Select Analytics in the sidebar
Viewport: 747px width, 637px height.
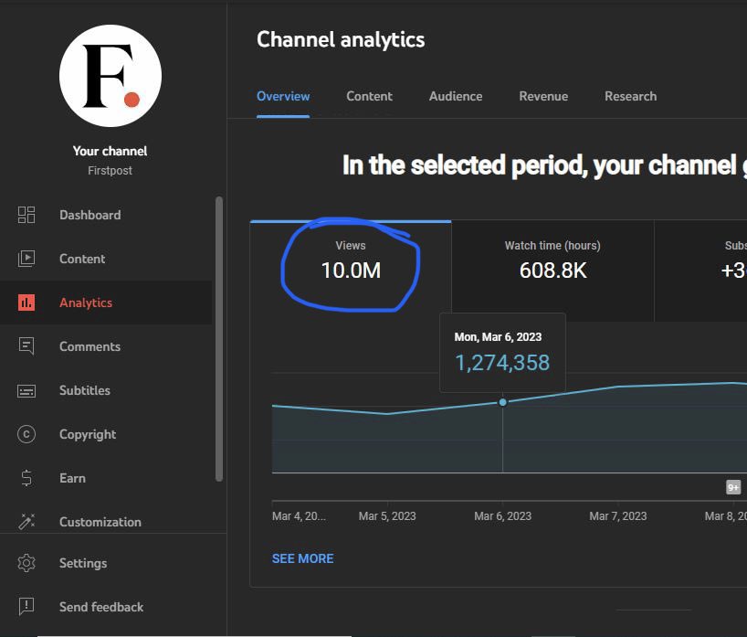coord(106,303)
